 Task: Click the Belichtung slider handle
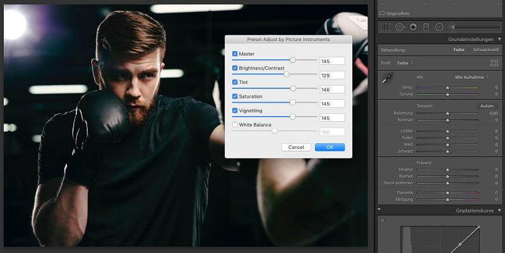[448, 114]
